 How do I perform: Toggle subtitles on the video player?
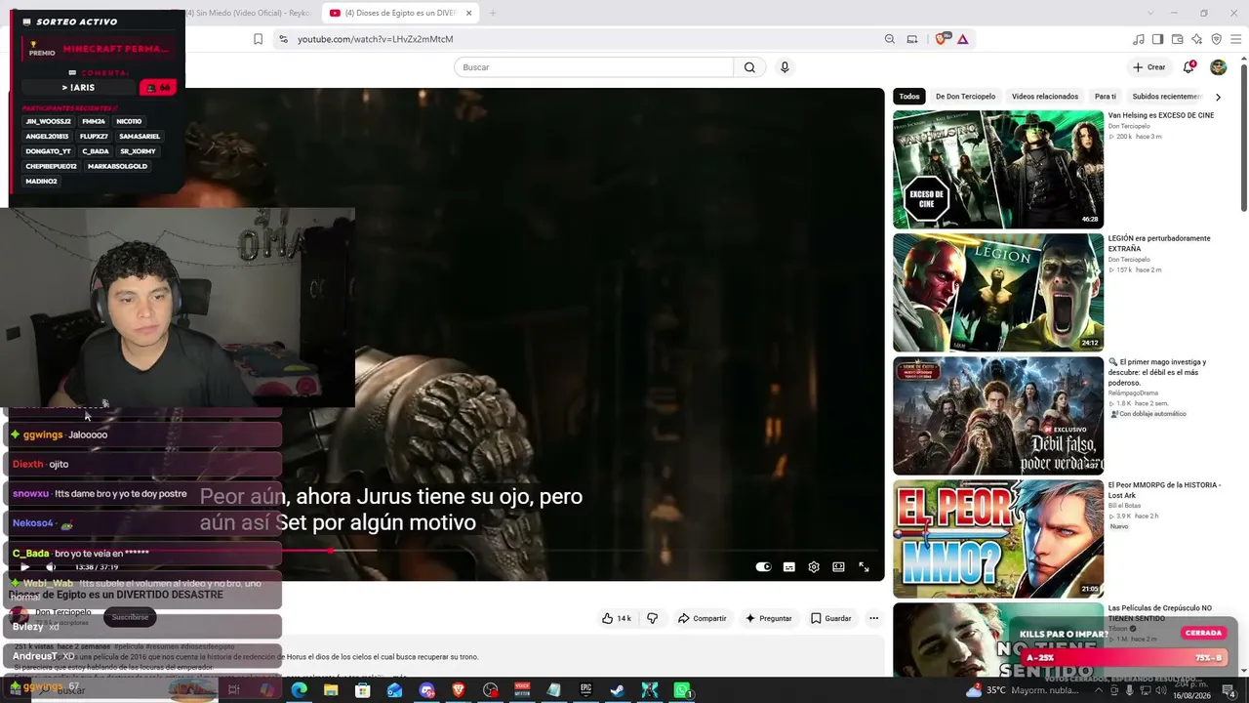[x=788, y=567]
